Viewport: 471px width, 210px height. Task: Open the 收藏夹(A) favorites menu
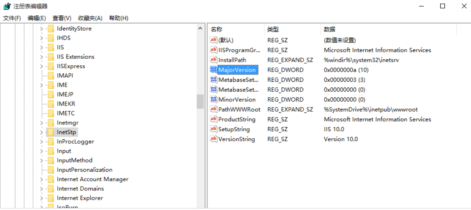(x=90, y=18)
